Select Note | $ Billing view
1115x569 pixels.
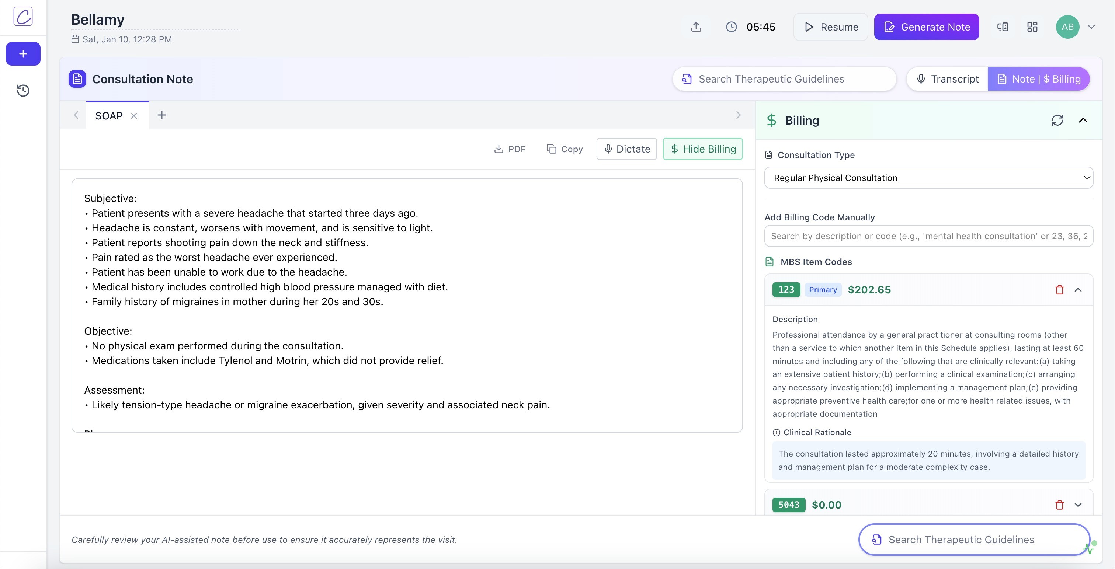point(1038,79)
